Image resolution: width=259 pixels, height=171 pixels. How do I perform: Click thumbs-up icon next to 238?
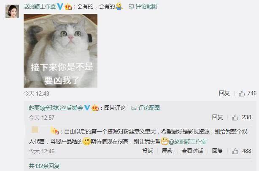[x=235, y=118]
